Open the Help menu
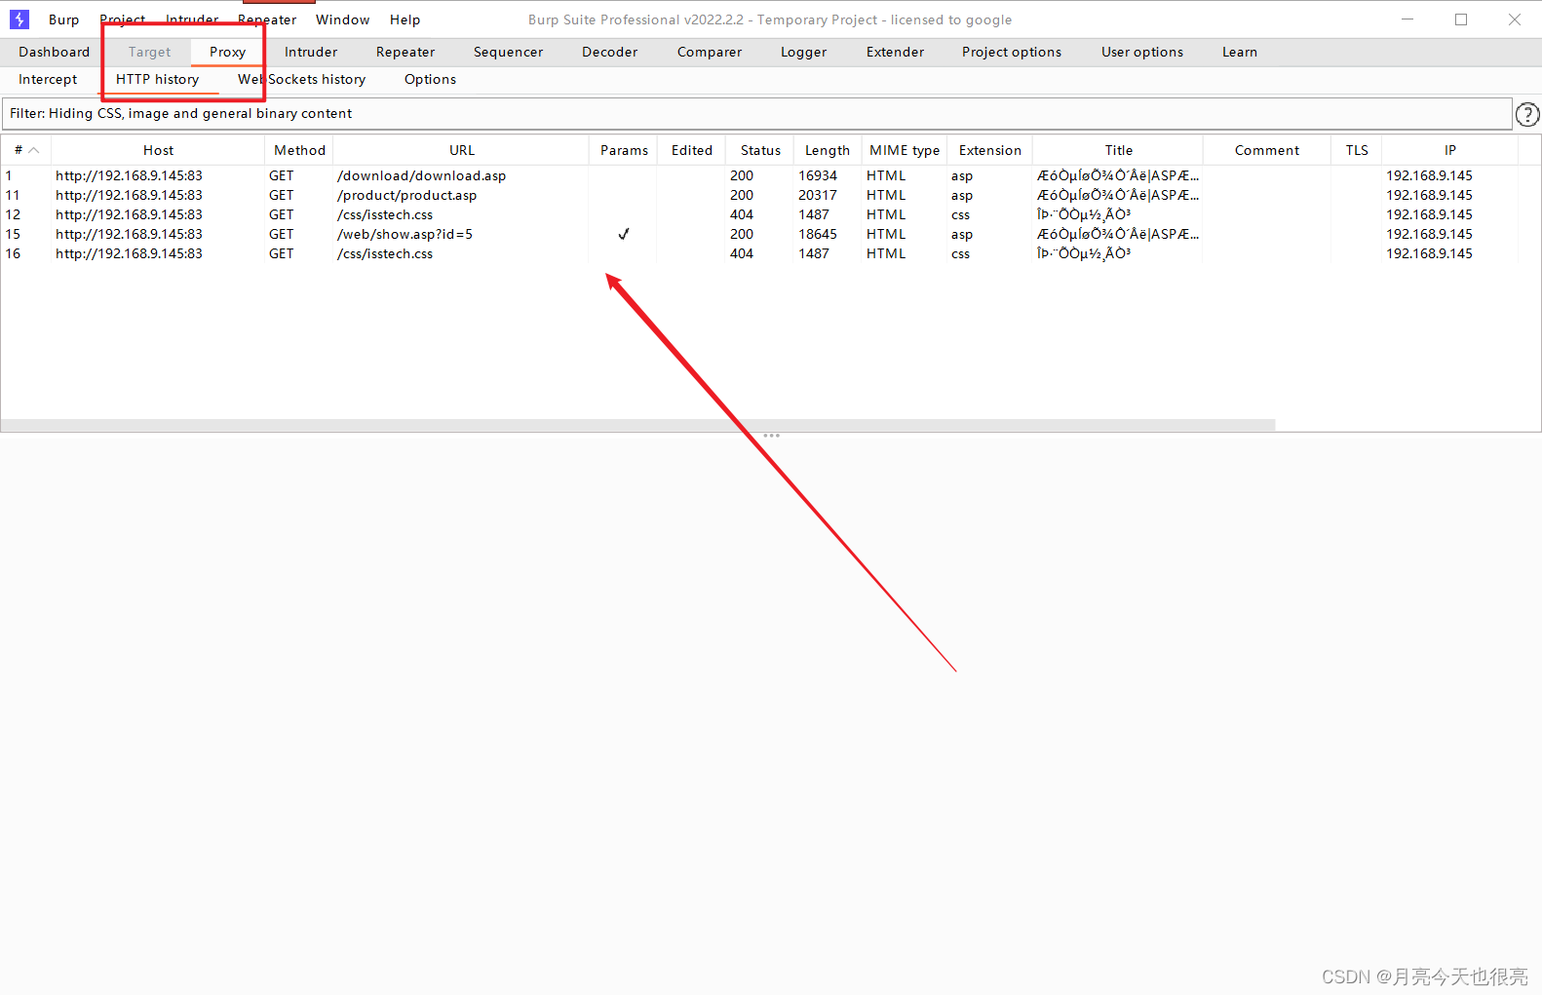Screen dimensions: 1542x995 coord(405,19)
